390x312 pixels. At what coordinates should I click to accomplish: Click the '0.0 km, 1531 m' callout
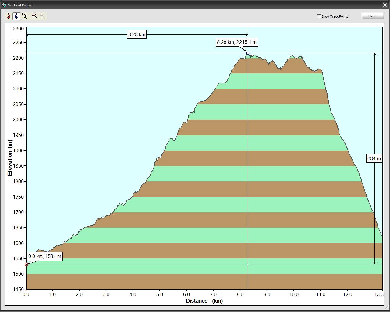click(x=45, y=256)
